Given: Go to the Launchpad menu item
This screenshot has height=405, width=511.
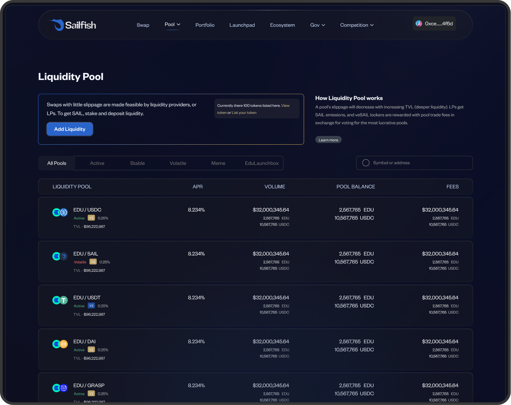Looking at the screenshot, I should 242,25.
